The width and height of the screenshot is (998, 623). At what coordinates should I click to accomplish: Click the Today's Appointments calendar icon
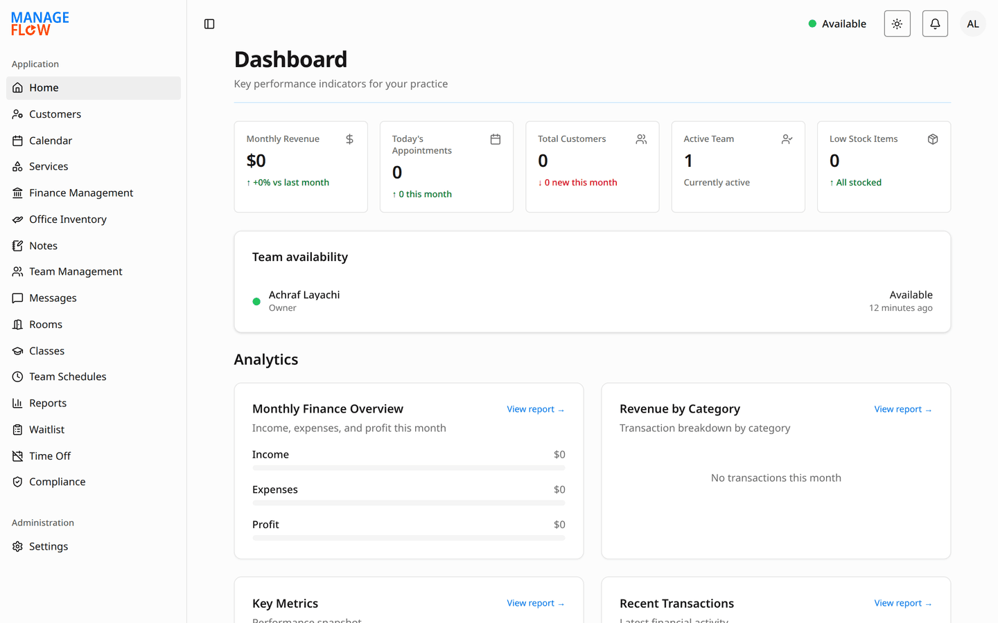pyautogui.click(x=496, y=139)
